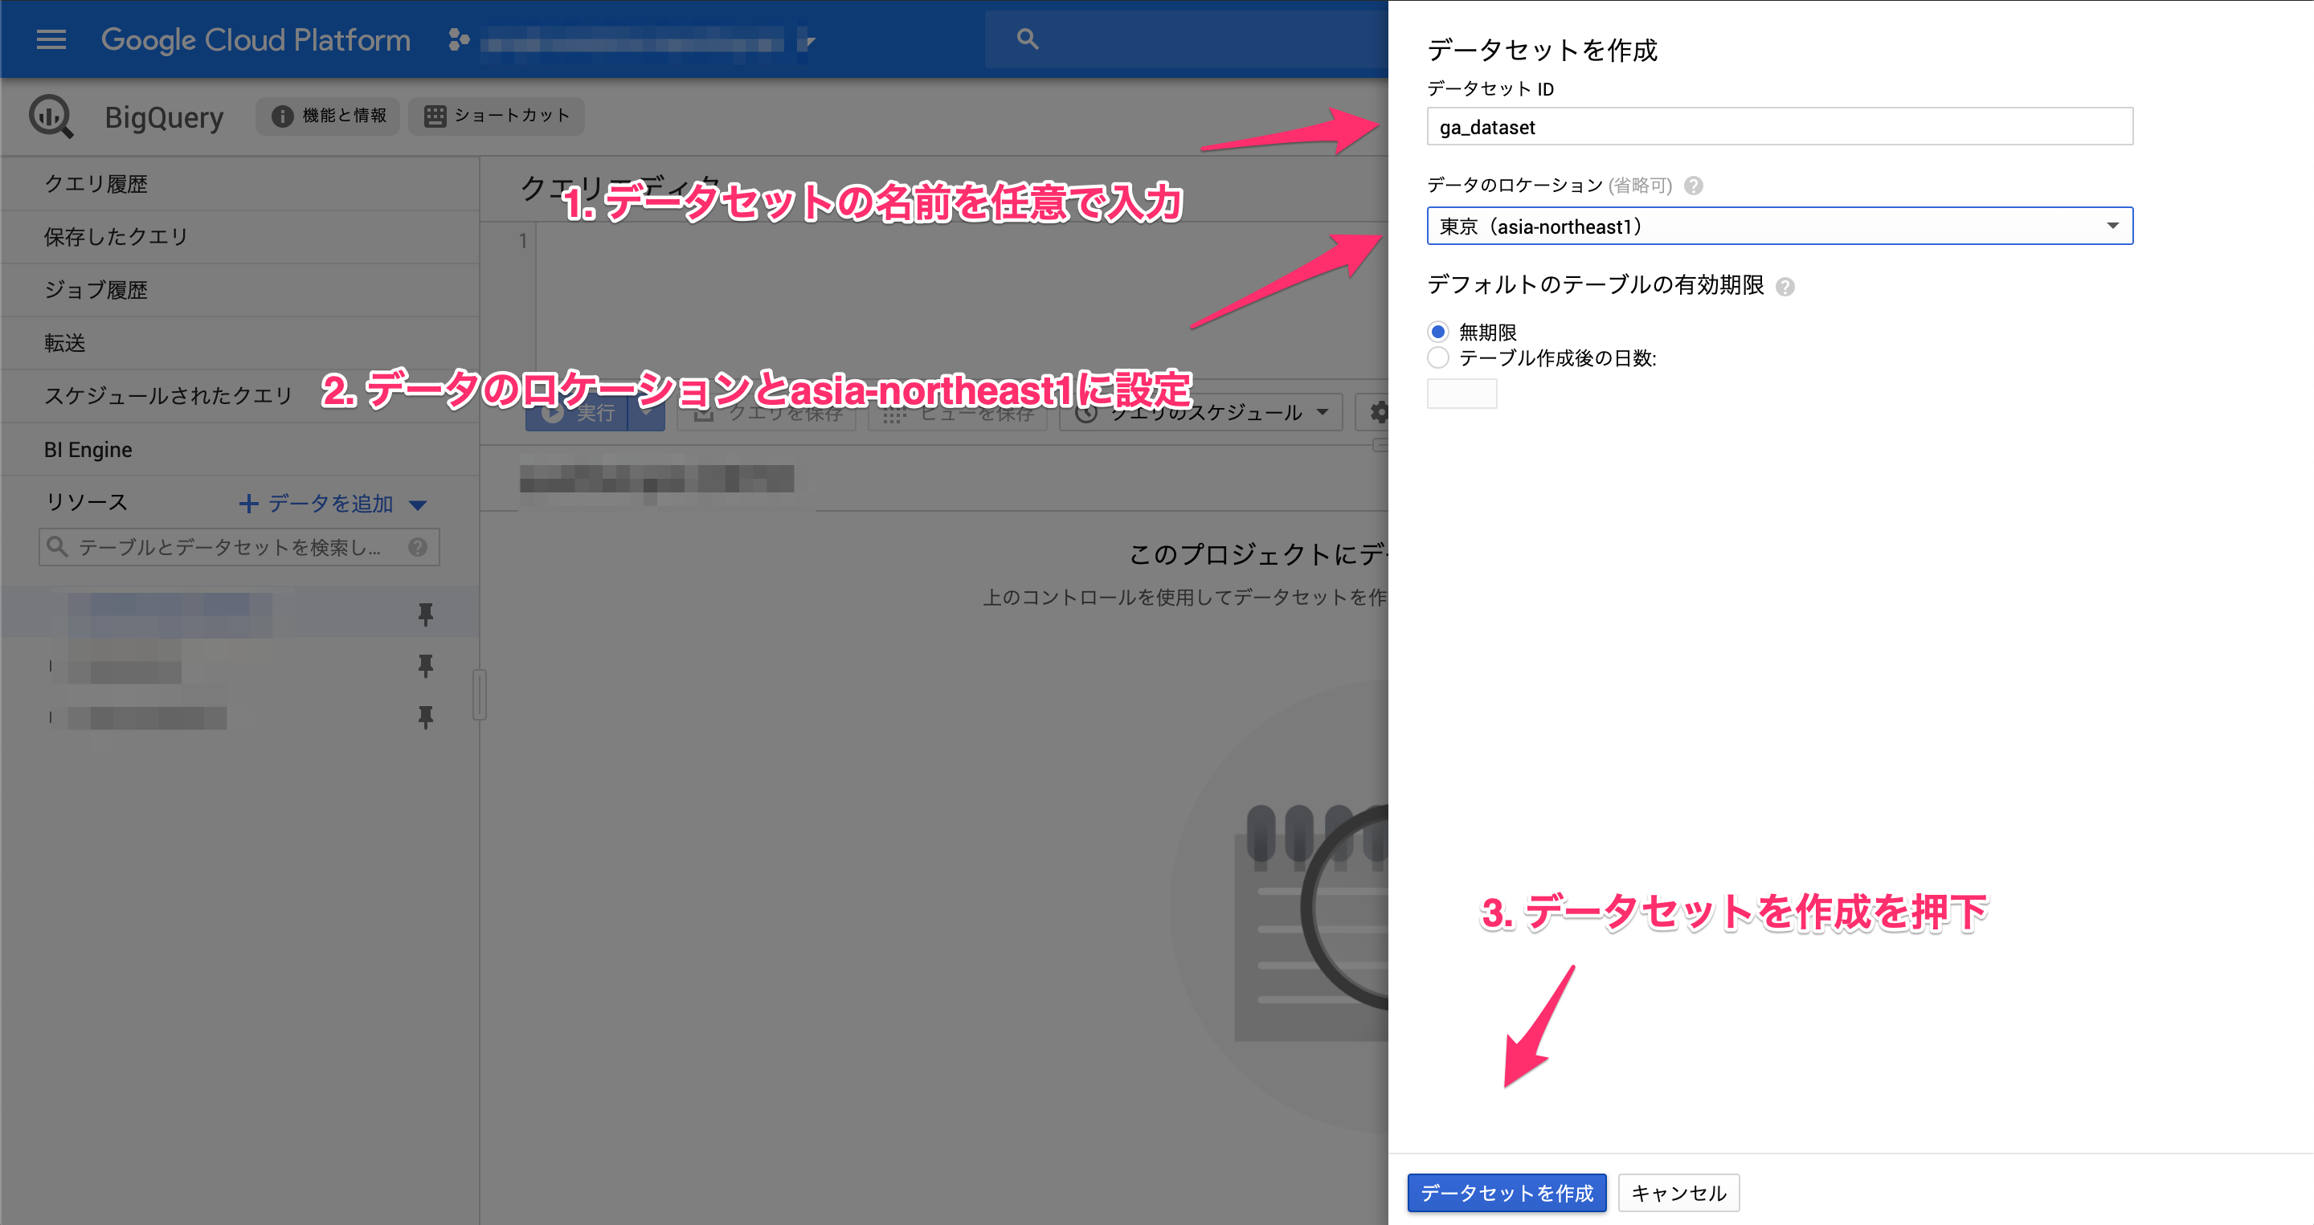Open the hamburger navigation menu
2314x1225 pixels.
coord(51,39)
